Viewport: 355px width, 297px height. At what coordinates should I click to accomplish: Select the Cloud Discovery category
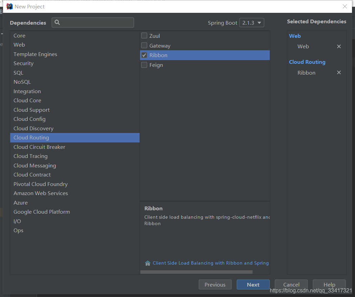[x=75, y=128]
